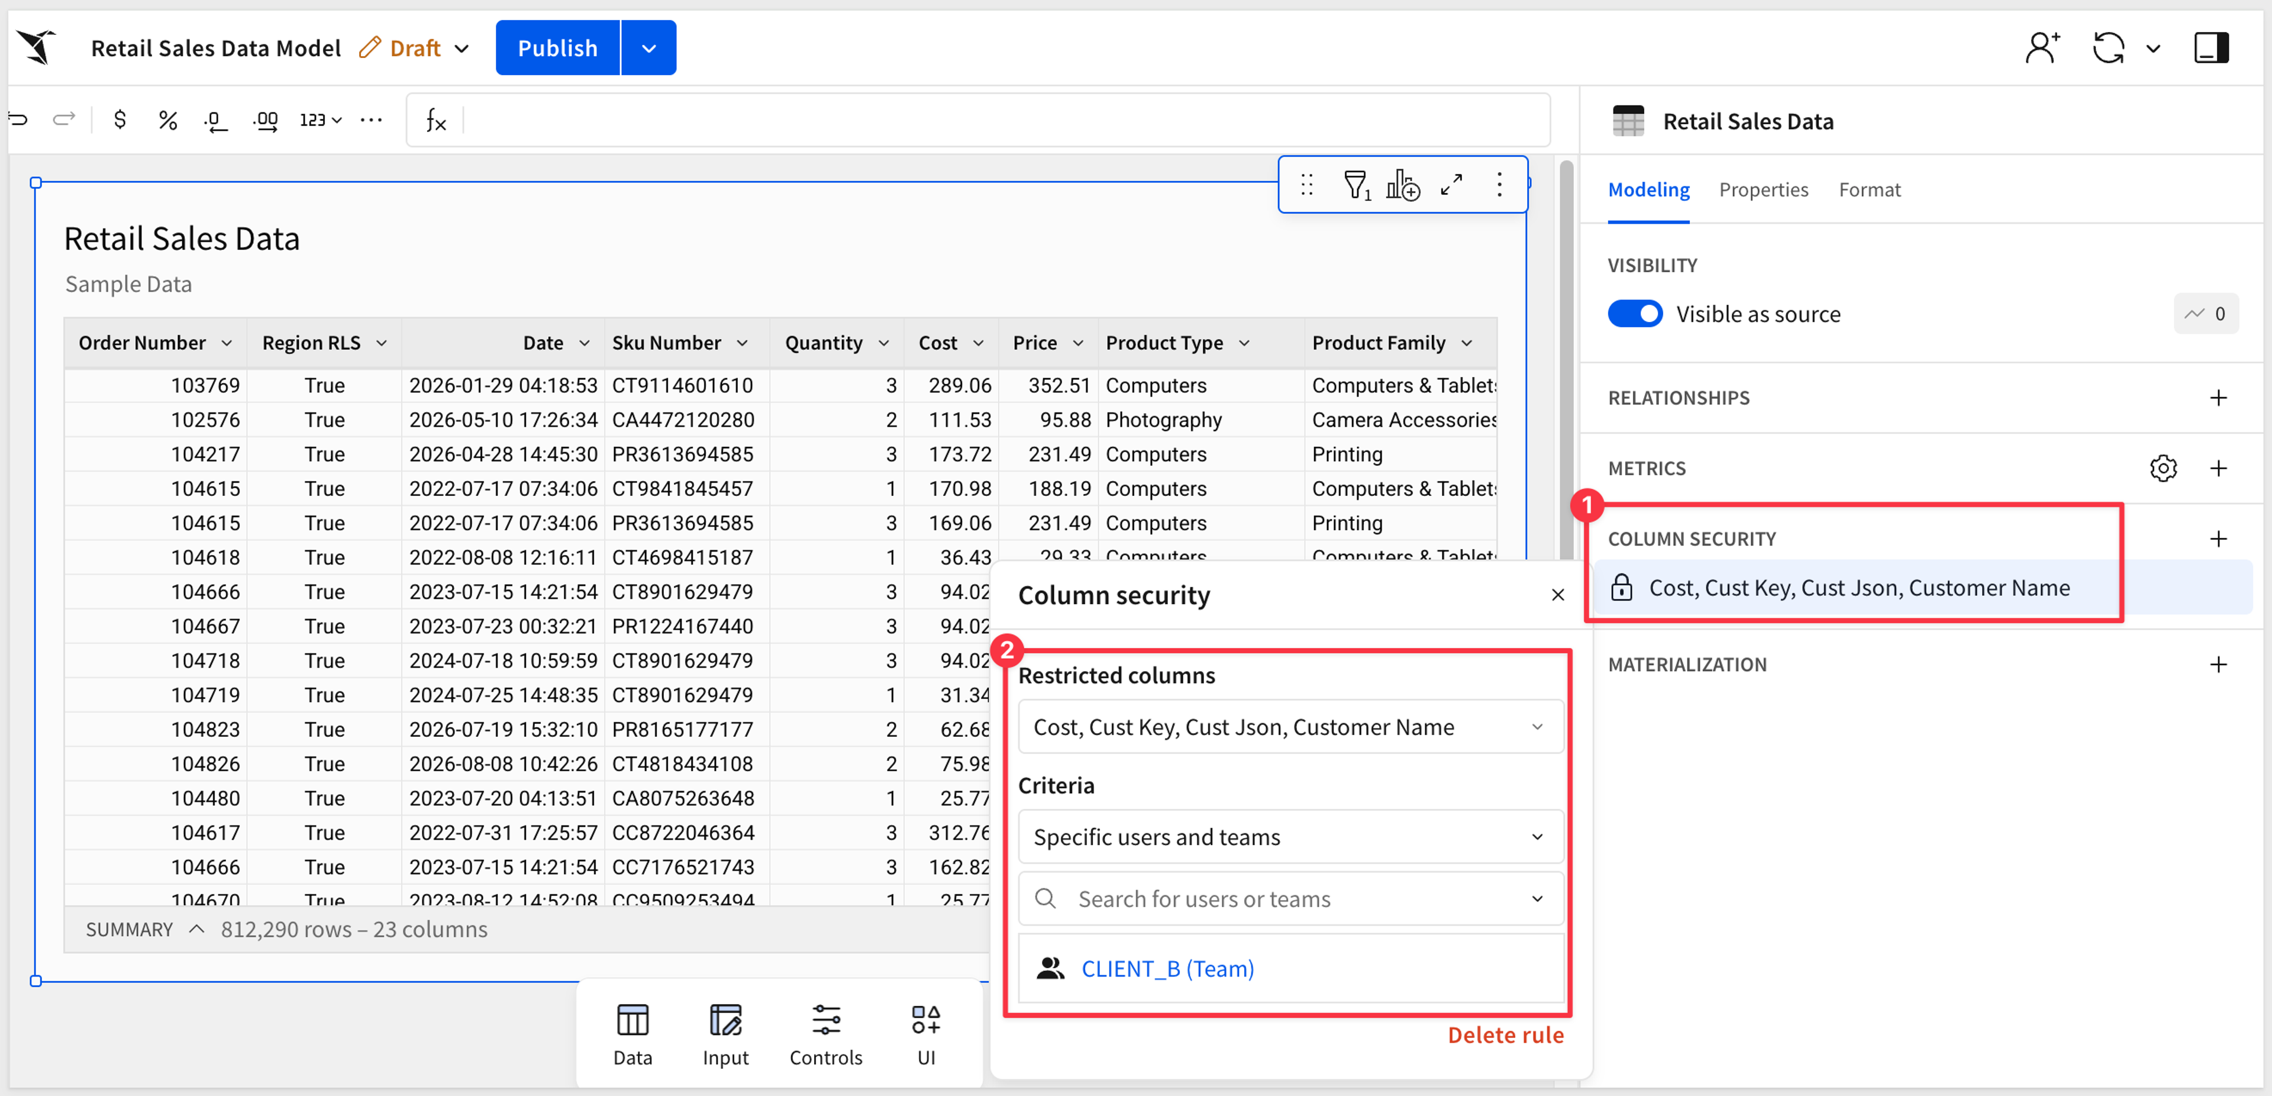Click the add chart icon
Screen dimensions: 2272x1096
click(1402, 185)
